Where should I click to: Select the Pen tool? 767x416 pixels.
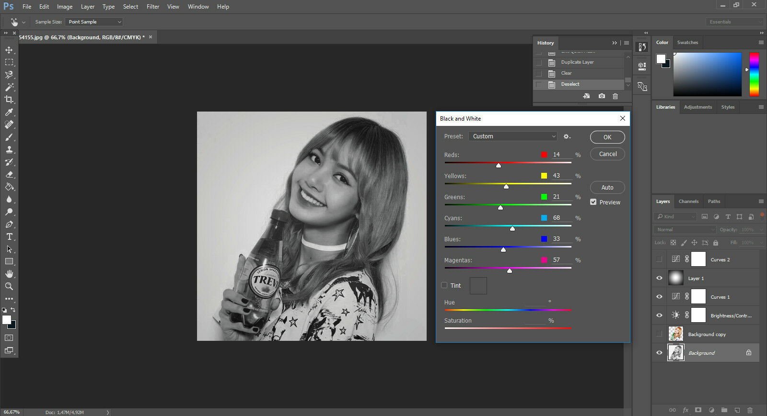[9, 224]
